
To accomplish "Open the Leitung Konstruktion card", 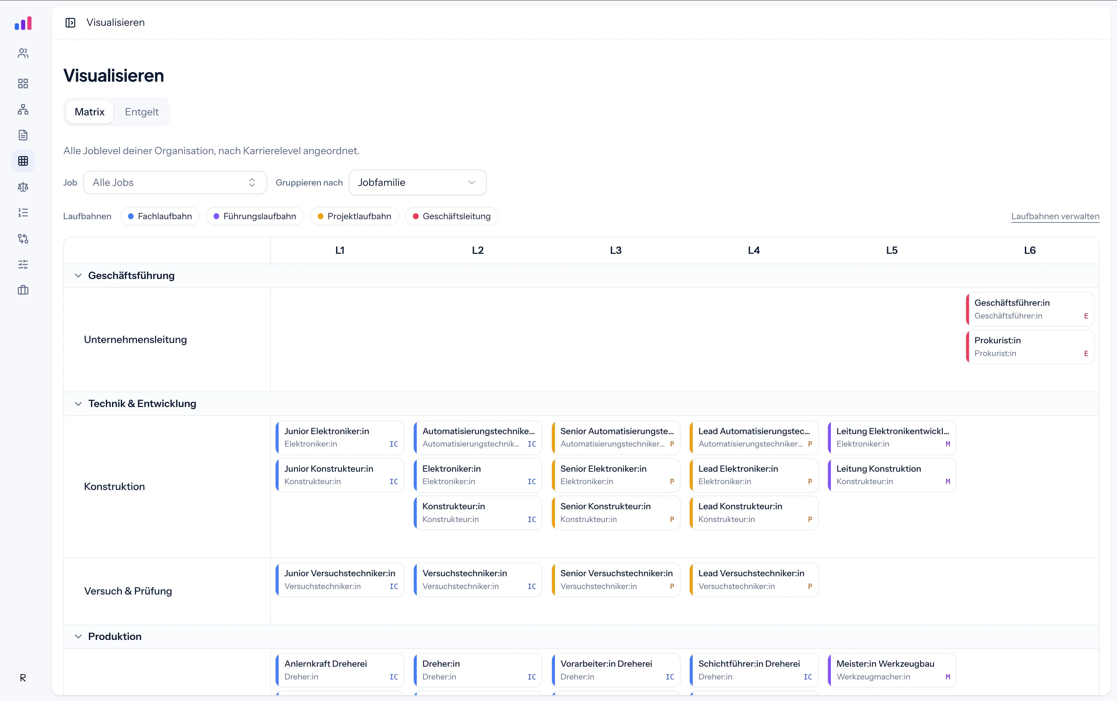I will pos(892,475).
